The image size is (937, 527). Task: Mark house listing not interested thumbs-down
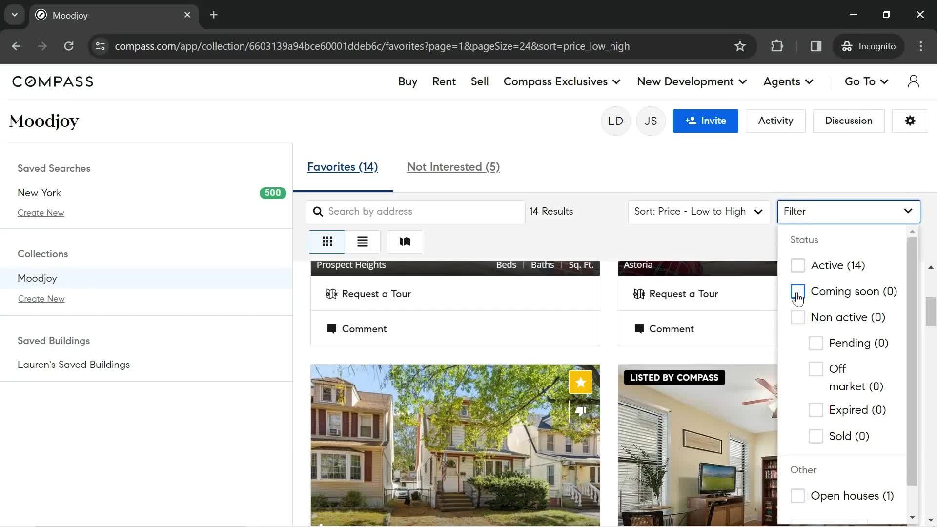pyautogui.click(x=580, y=411)
